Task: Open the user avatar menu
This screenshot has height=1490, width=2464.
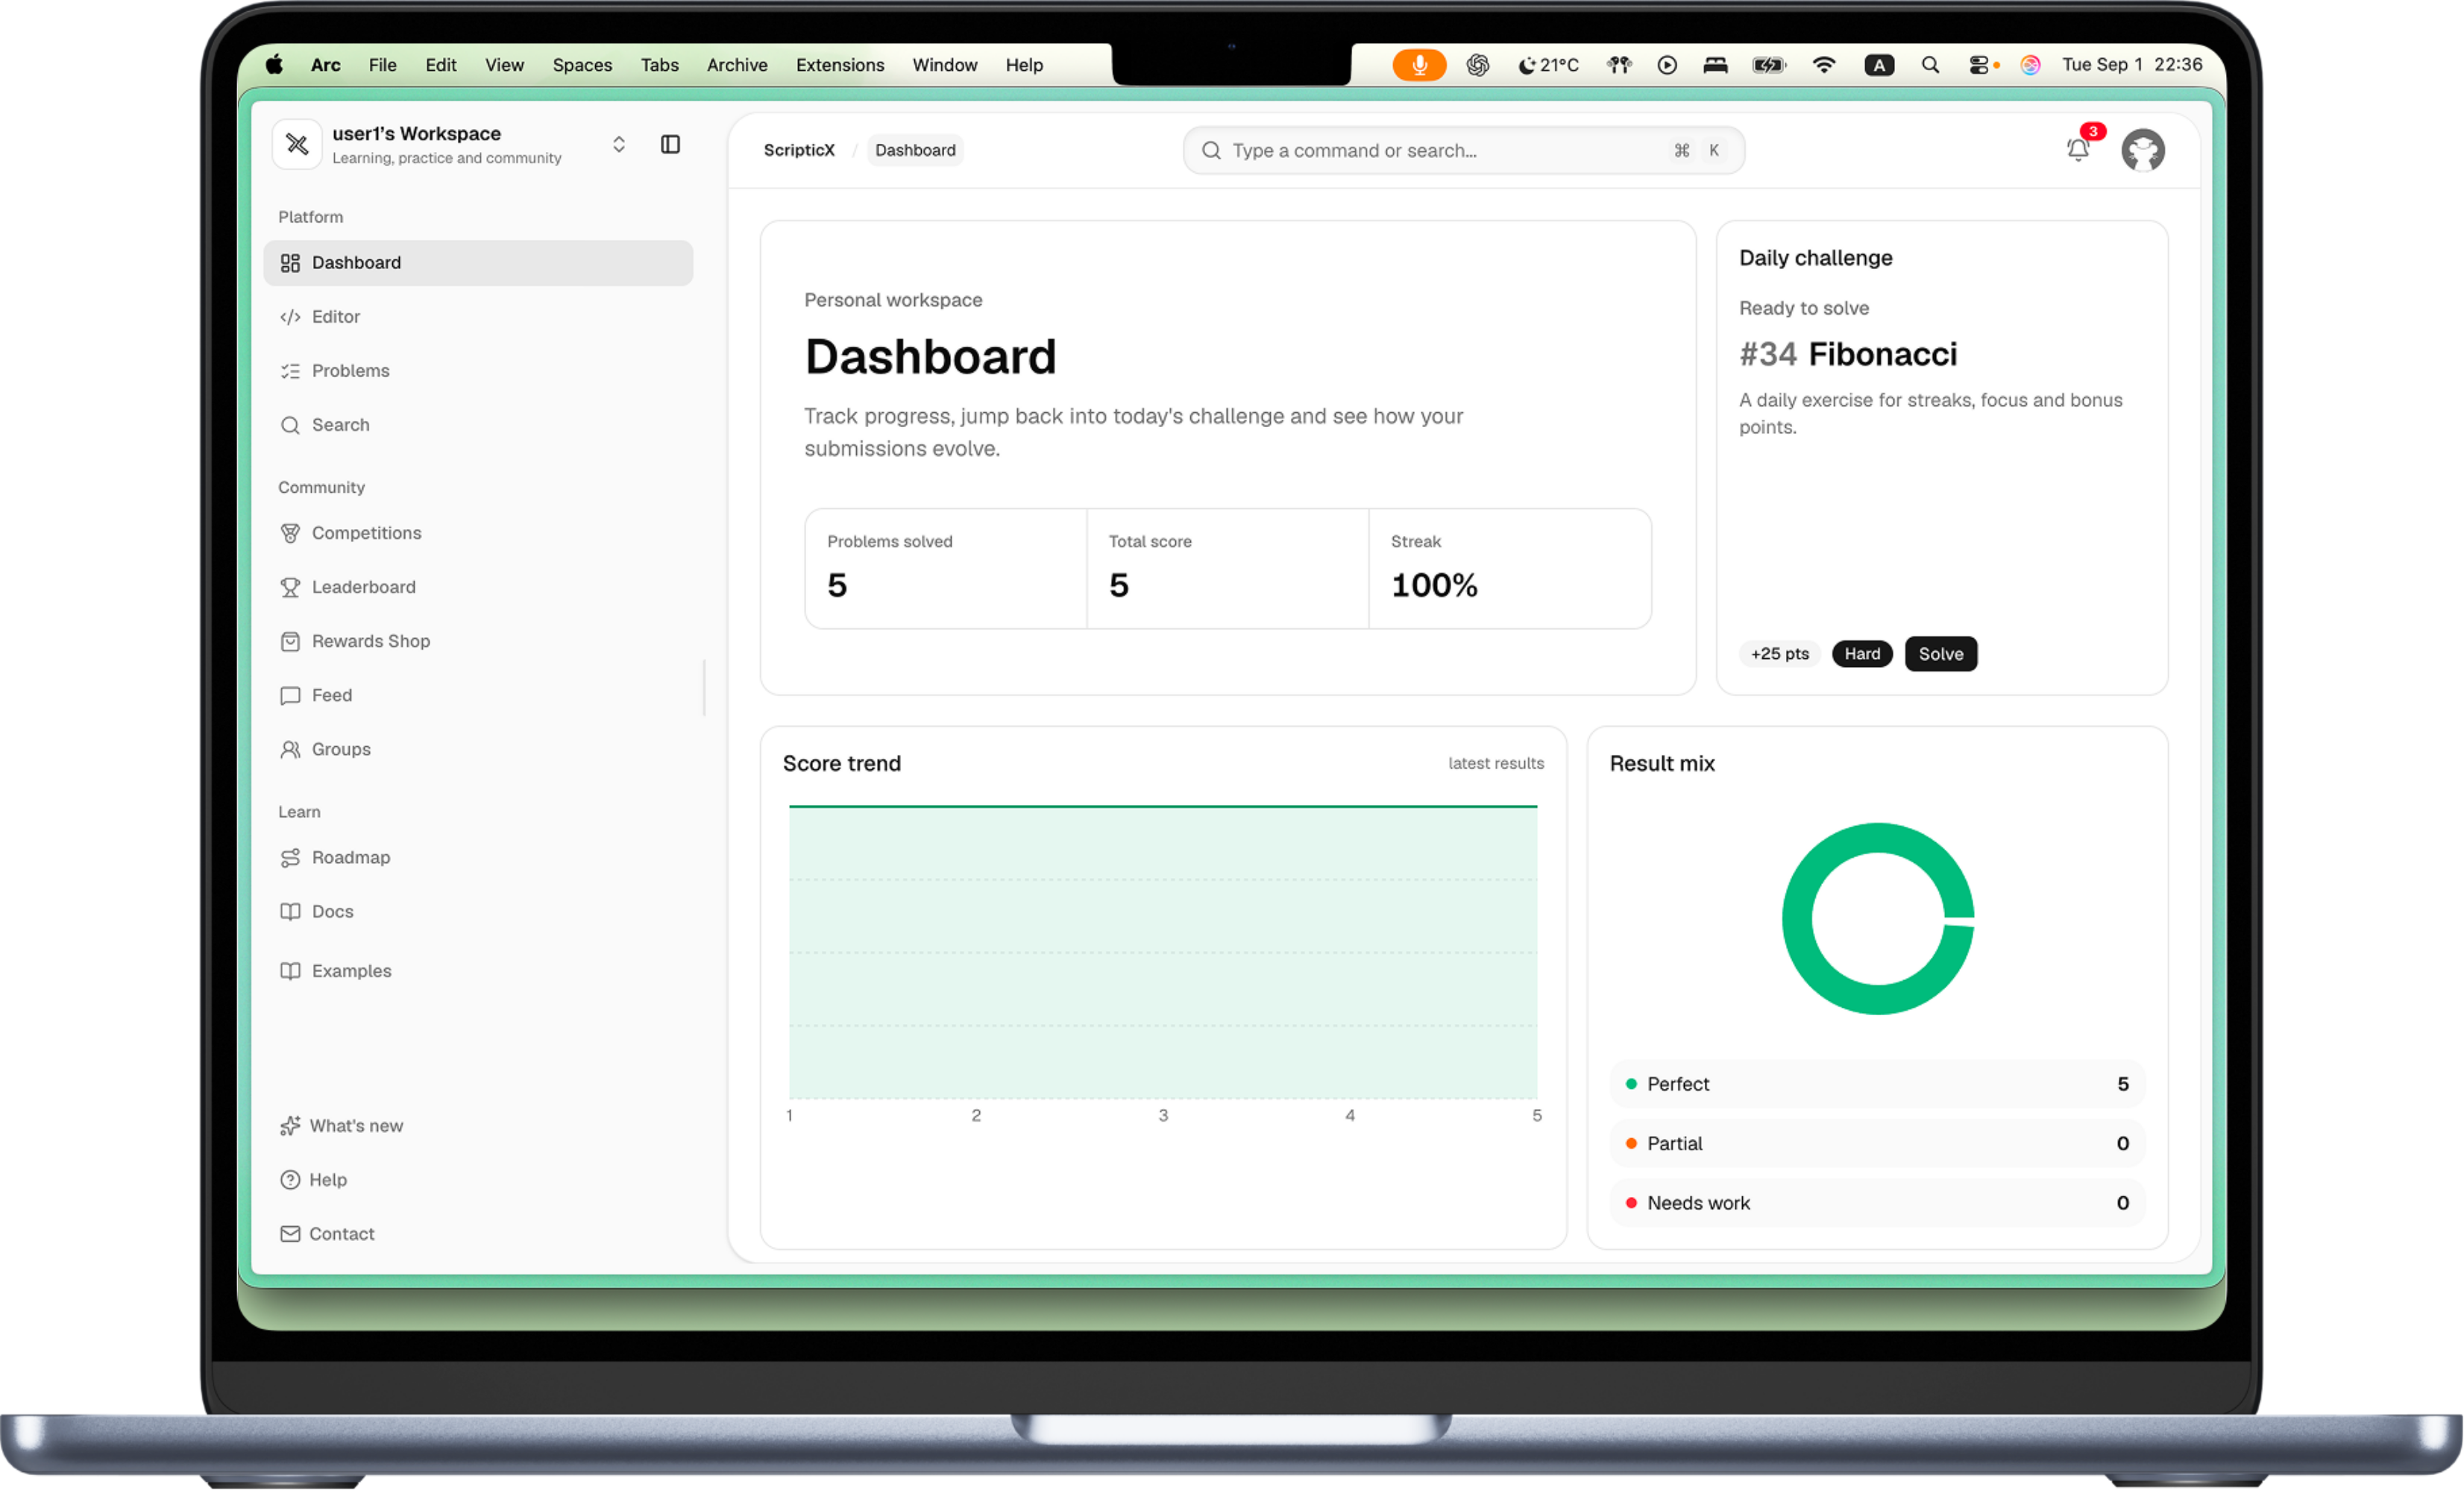Action: pos(2143,150)
